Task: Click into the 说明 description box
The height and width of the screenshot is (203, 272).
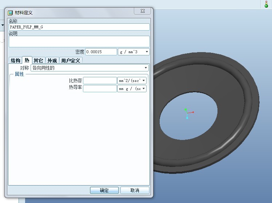Action: pos(79,42)
